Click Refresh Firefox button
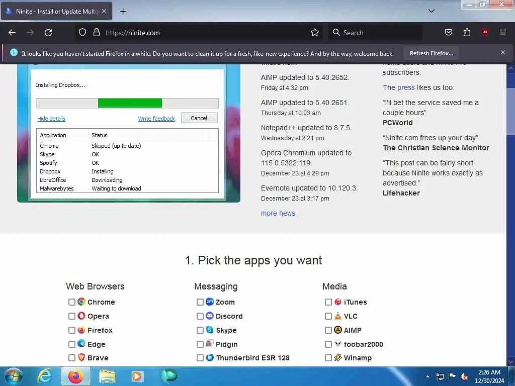Viewport: 515px width, 386px height. 431,53
